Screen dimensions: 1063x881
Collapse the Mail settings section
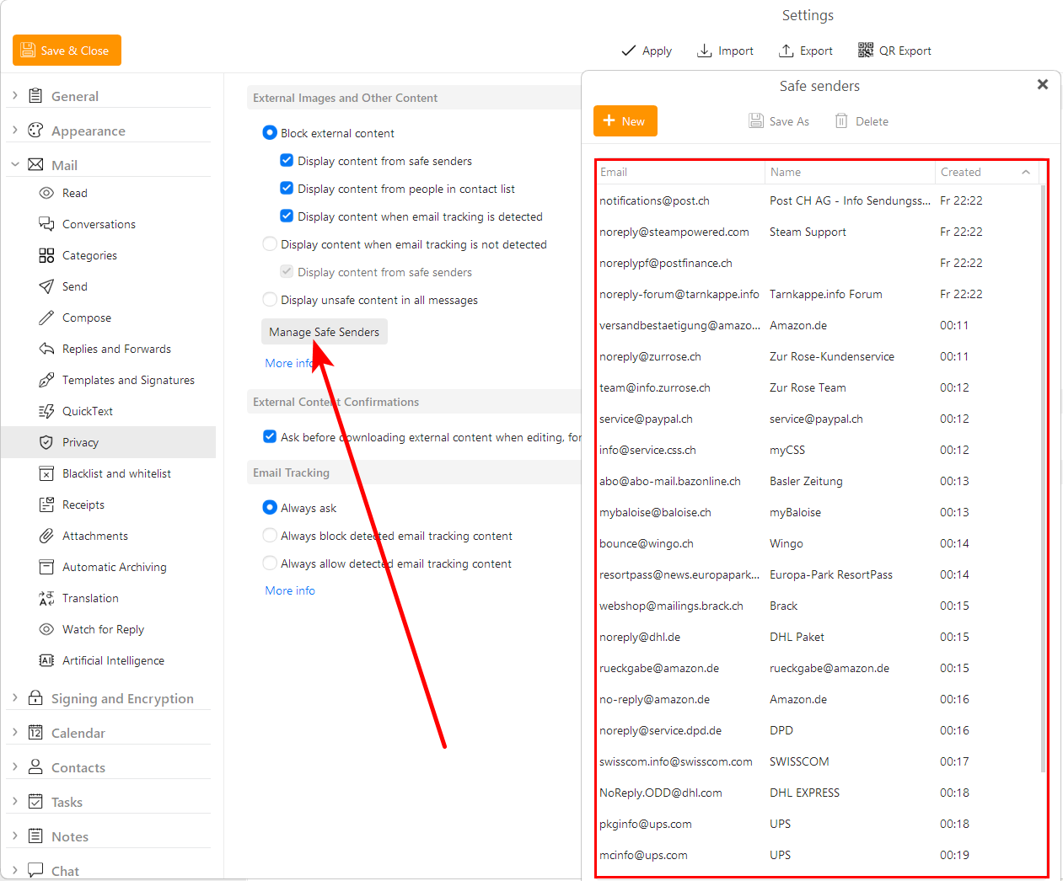point(15,165)
